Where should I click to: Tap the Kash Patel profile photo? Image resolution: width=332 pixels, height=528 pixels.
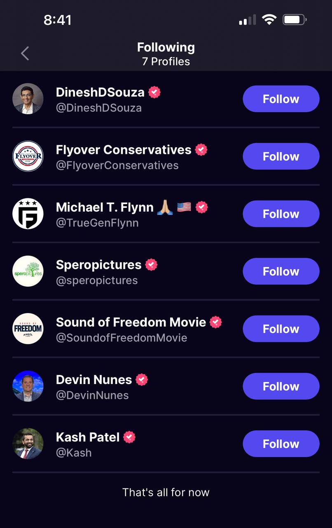(x=28, y=444)
